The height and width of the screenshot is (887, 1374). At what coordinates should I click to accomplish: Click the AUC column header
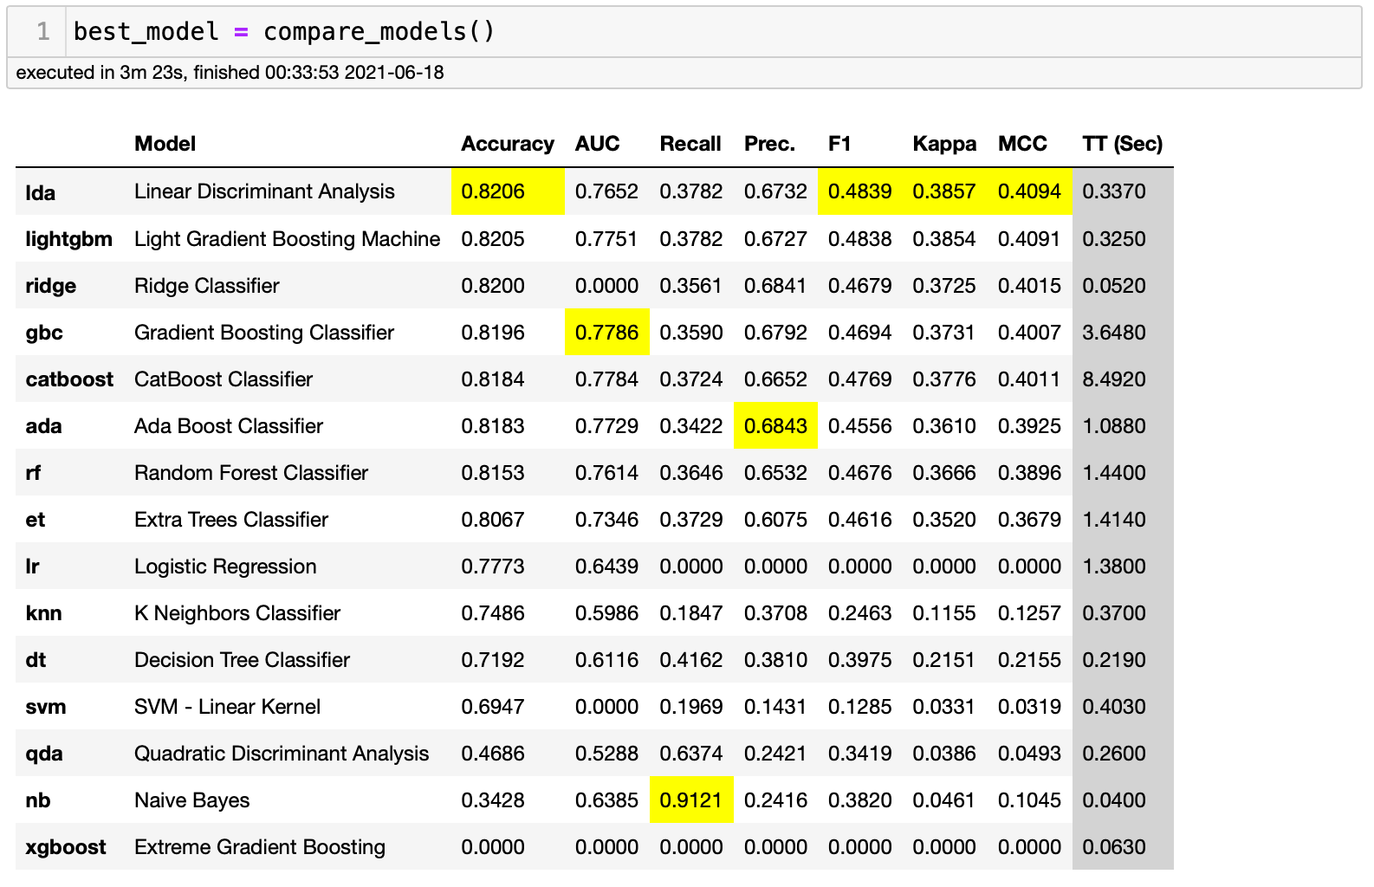click(x=597, y=144)
